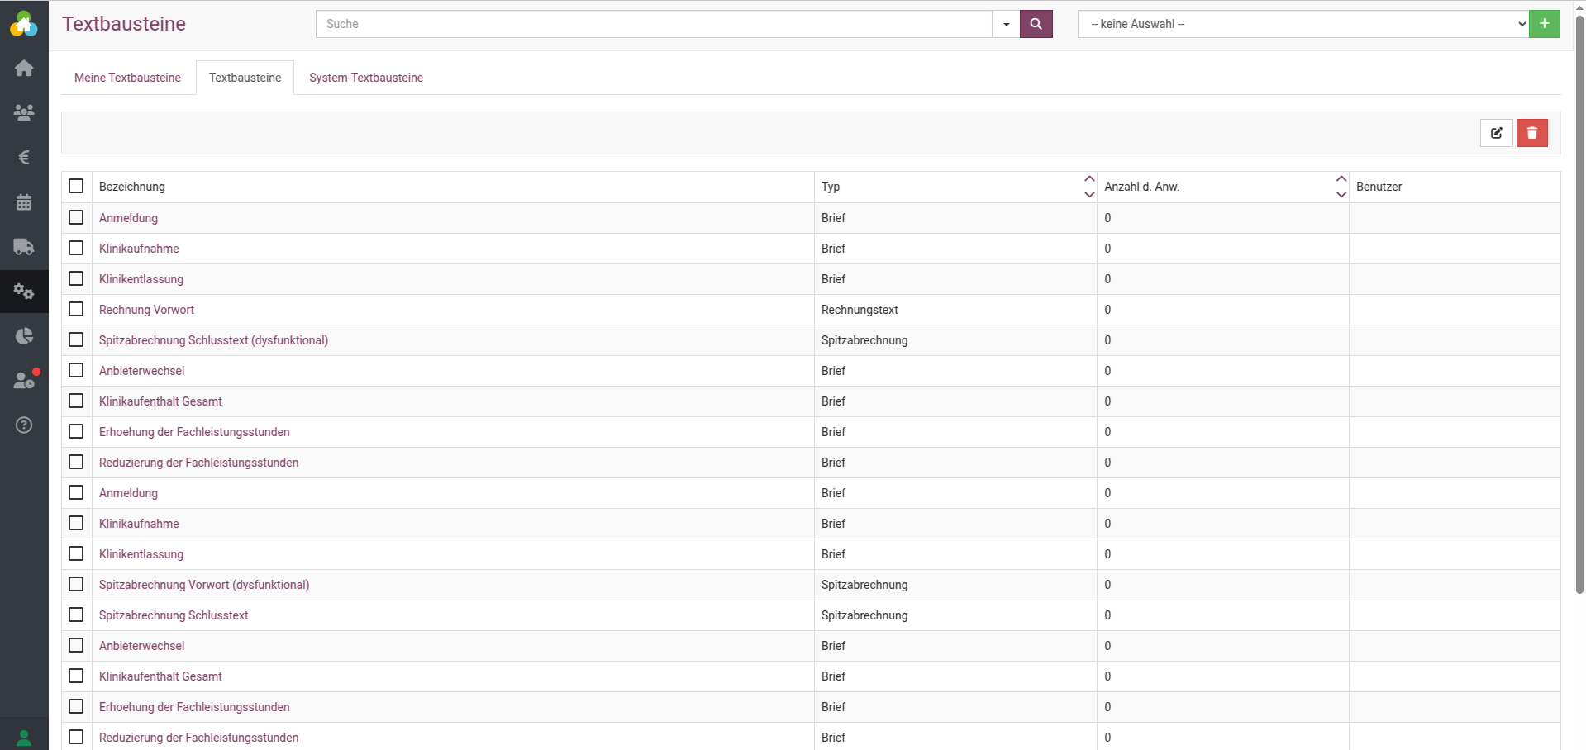The image size is (1586, 750).
Task: Check the box for Rechnung Vorwort
Action: pos(76,309)
